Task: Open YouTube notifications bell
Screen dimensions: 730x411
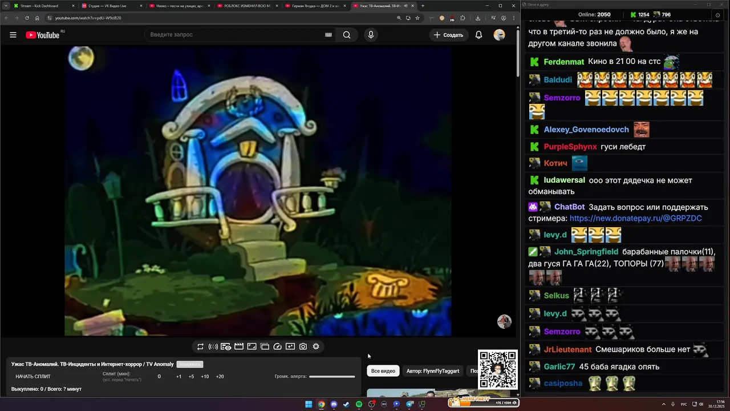Action: click(x=479, y=35)
